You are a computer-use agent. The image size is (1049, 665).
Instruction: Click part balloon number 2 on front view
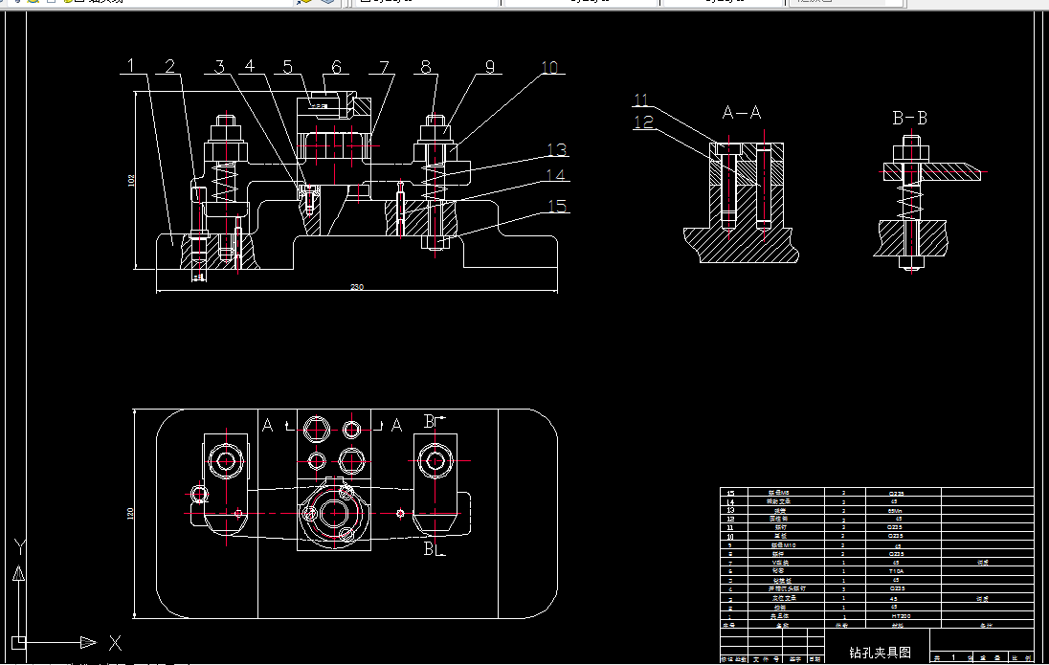pos(170,66)
